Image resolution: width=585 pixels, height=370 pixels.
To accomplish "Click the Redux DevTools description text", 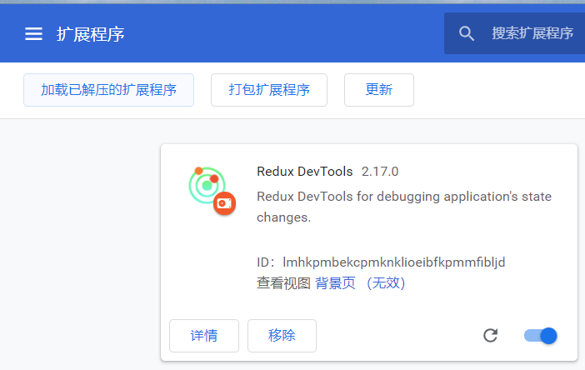I will point(404,207).
